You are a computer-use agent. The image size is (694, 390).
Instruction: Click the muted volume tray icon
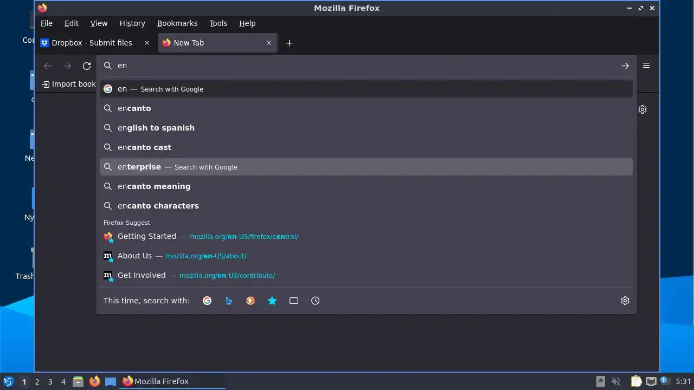(616, 381)
